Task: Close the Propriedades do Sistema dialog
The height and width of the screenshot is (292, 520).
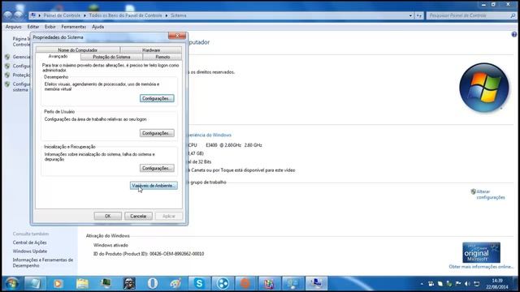Action: [177, 36]
